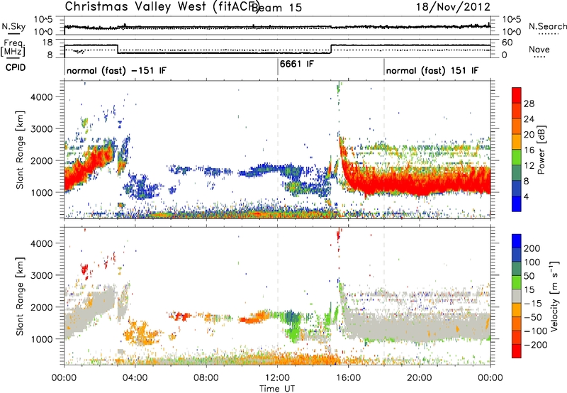Click the '4' value on Power colorbar

click(x=527, y=196)
